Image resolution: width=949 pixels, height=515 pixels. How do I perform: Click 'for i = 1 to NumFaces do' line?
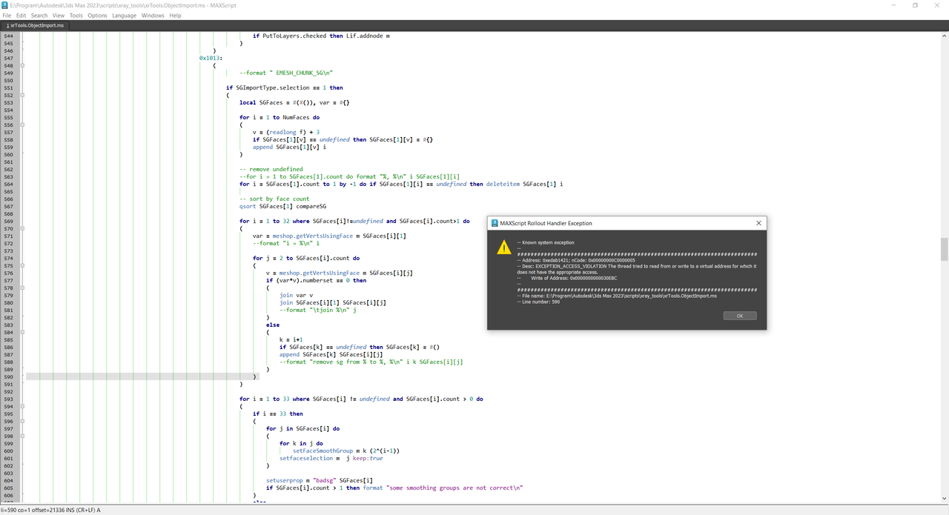click(x=280, y=117)
